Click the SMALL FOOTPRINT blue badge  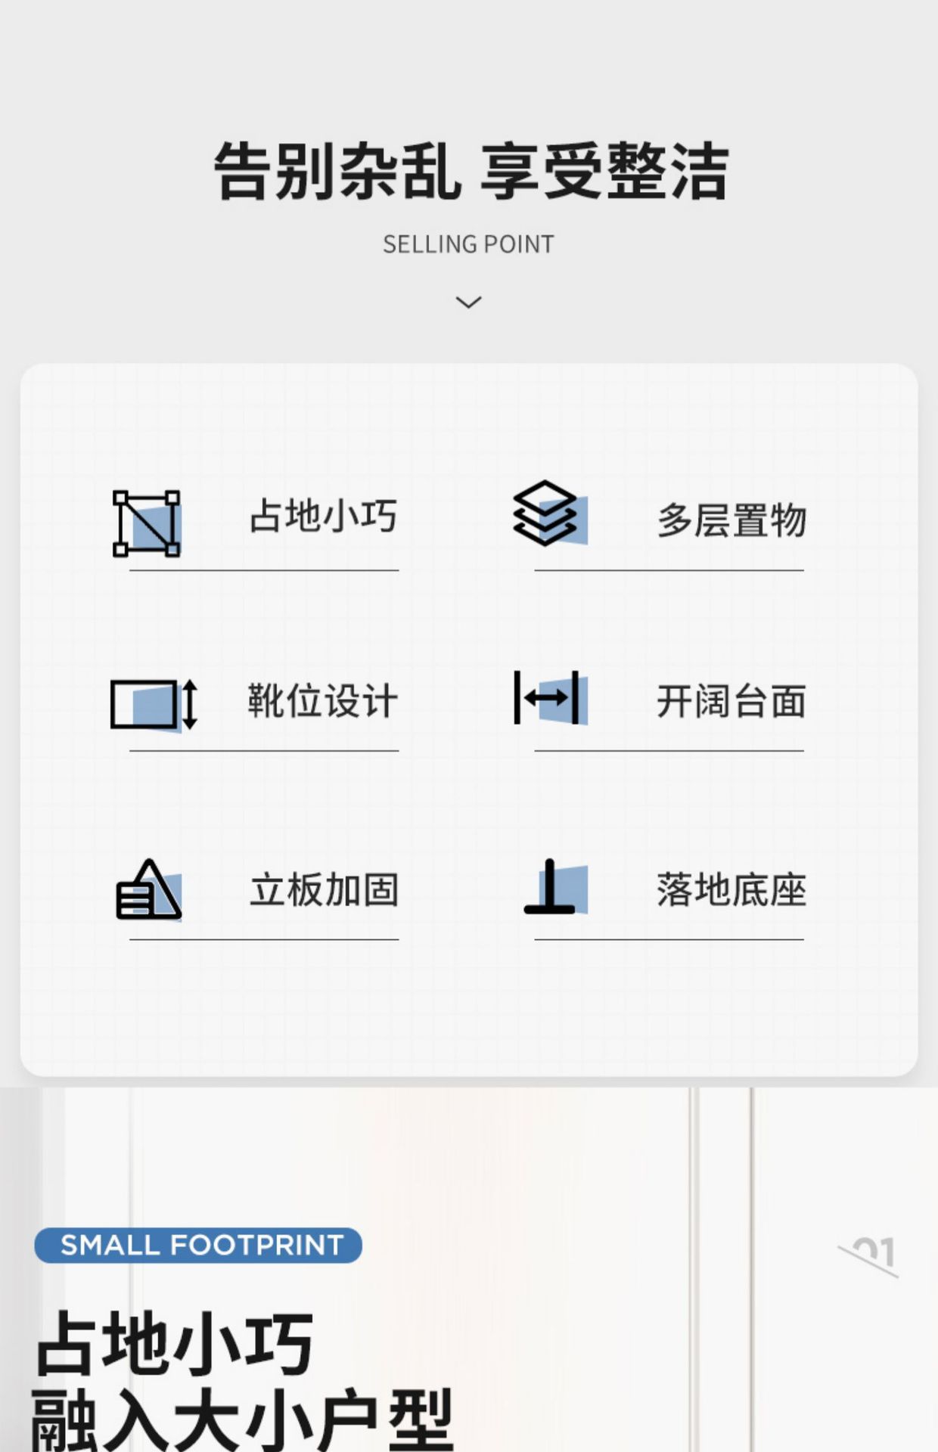[x=198, y=1245]
